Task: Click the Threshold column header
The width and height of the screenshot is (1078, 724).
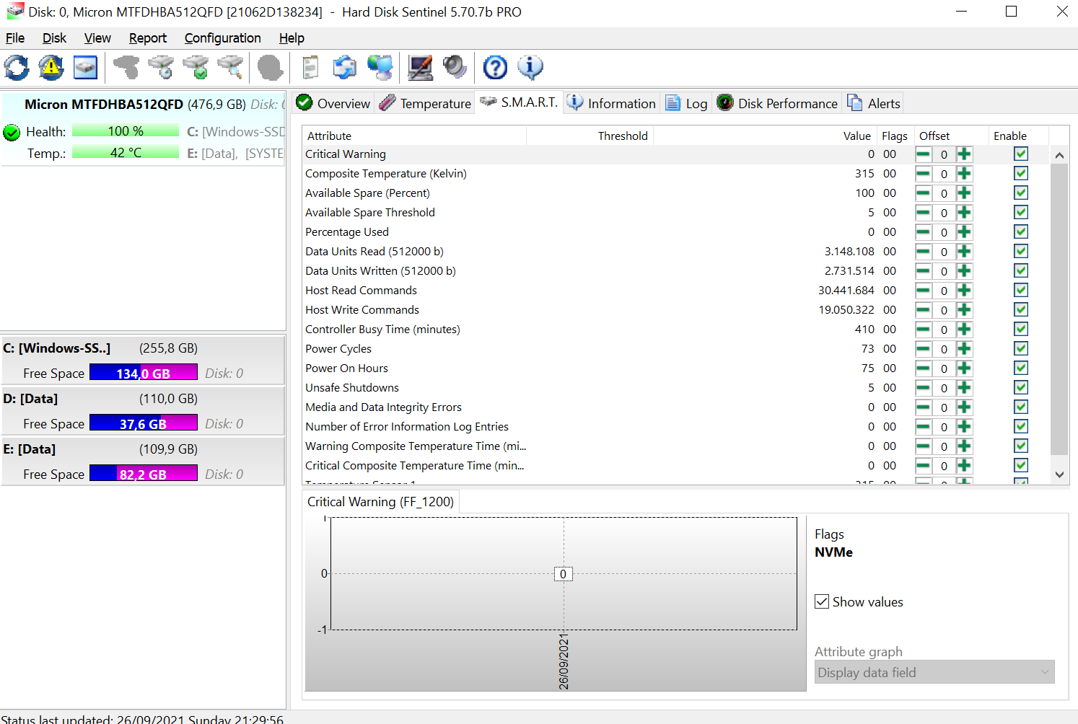Action: point(590,136)
